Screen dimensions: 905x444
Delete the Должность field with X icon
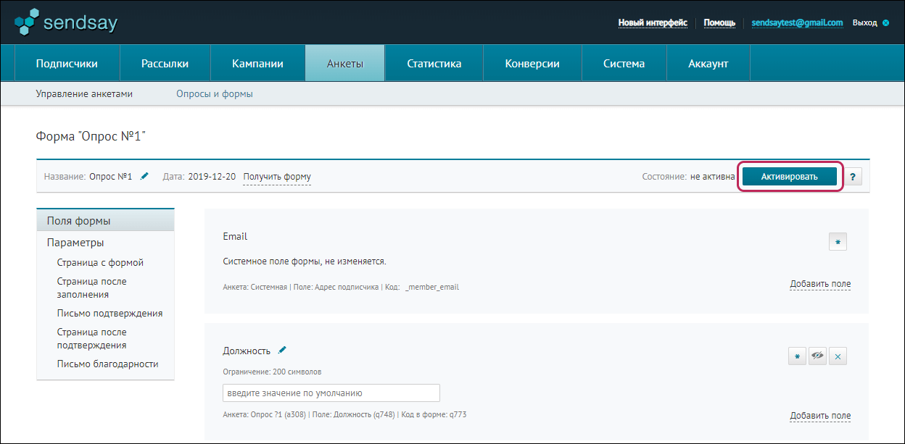(838, 356)
